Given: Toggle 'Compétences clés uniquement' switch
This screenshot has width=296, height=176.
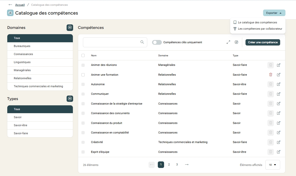Looking at the screenshot, I should click(x=157, y=42).
